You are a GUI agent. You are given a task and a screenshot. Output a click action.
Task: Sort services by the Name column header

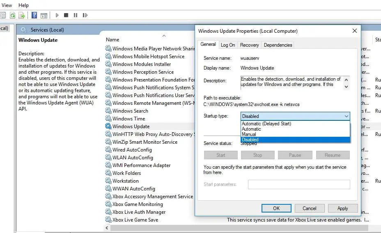click(112, 40)
